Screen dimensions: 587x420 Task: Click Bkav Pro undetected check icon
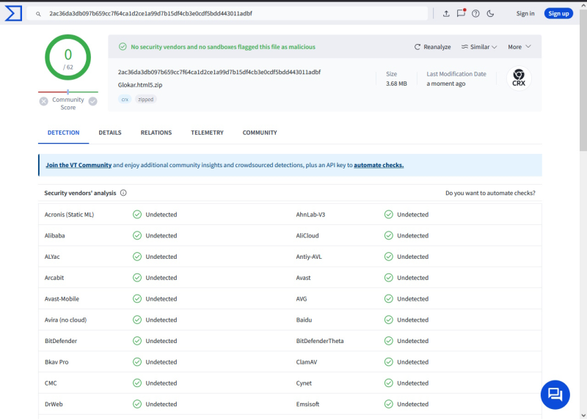[x=137, y=361]
